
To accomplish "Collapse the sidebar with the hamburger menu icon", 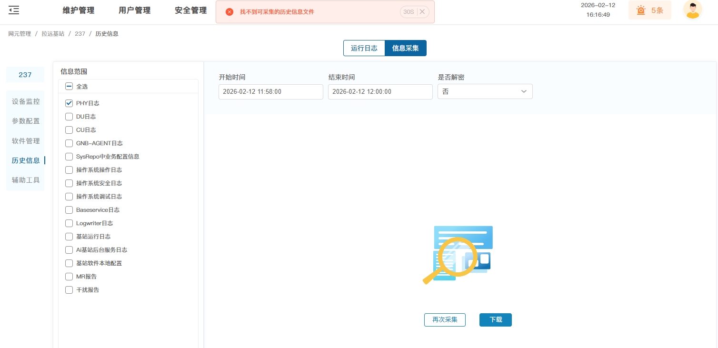I will 14,10.
